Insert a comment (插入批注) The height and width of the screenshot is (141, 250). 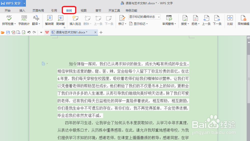point(75,20)
